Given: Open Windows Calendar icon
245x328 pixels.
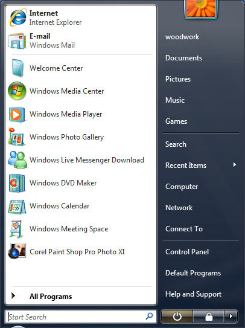Looking at the screenshot, I should coord(17,206).
